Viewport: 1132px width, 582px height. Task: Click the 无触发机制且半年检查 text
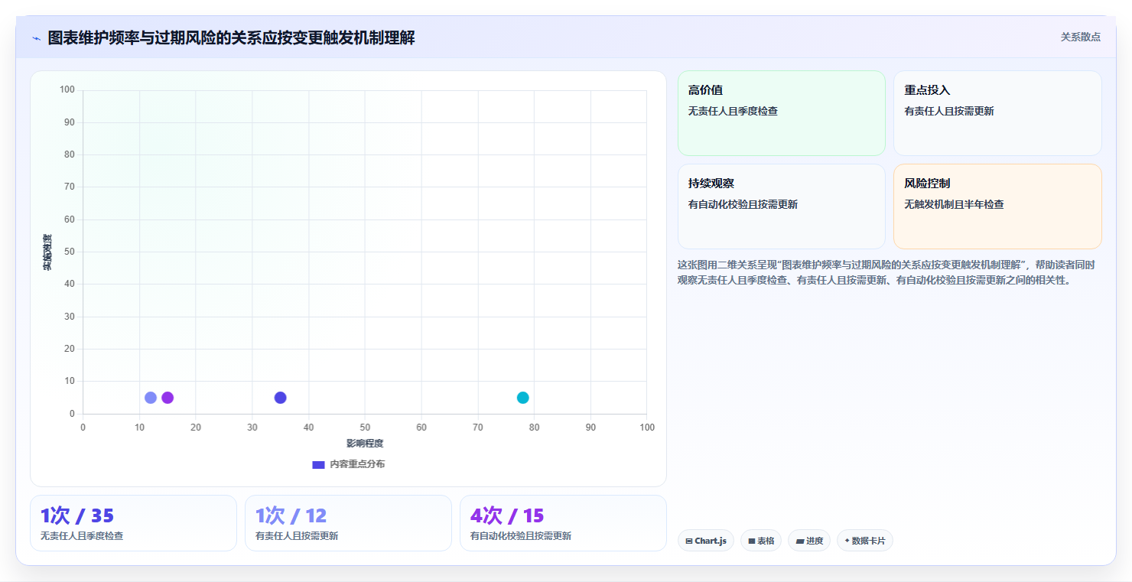955,205
